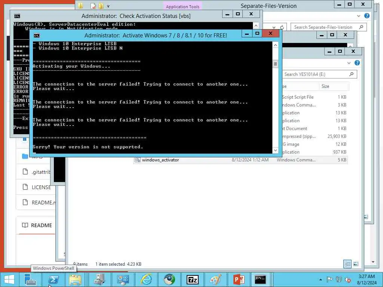
Task: Open the taskbar clock showing 3:27 AM
Action: 367,280
